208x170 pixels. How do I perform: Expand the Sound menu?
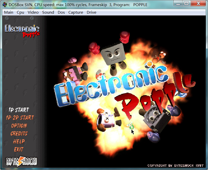[48, 12]
